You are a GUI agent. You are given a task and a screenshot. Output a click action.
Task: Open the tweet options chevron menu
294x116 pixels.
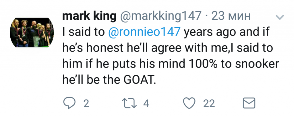[x=279, y=18]
